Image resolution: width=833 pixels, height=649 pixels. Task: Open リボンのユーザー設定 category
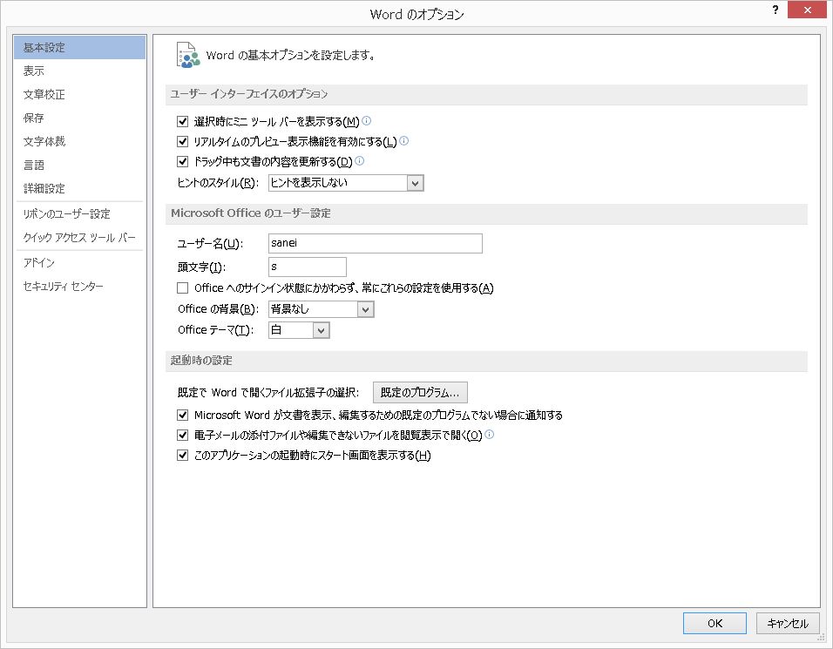(79, 213)
